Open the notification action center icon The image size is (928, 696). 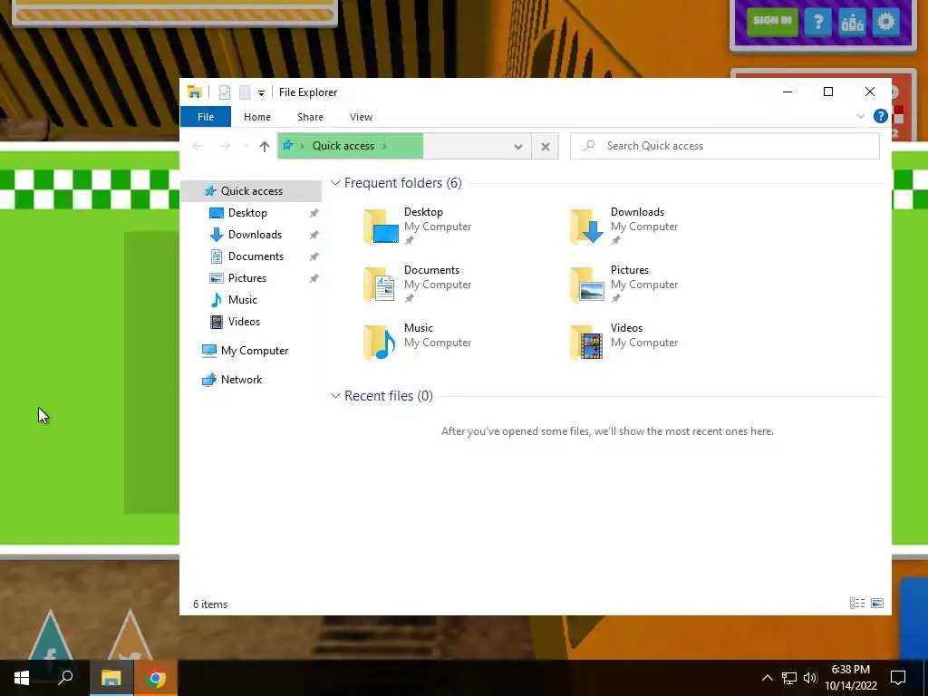pos(898,678)
